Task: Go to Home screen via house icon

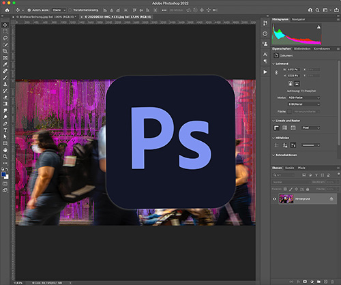Action: click(x=7, y=10)
